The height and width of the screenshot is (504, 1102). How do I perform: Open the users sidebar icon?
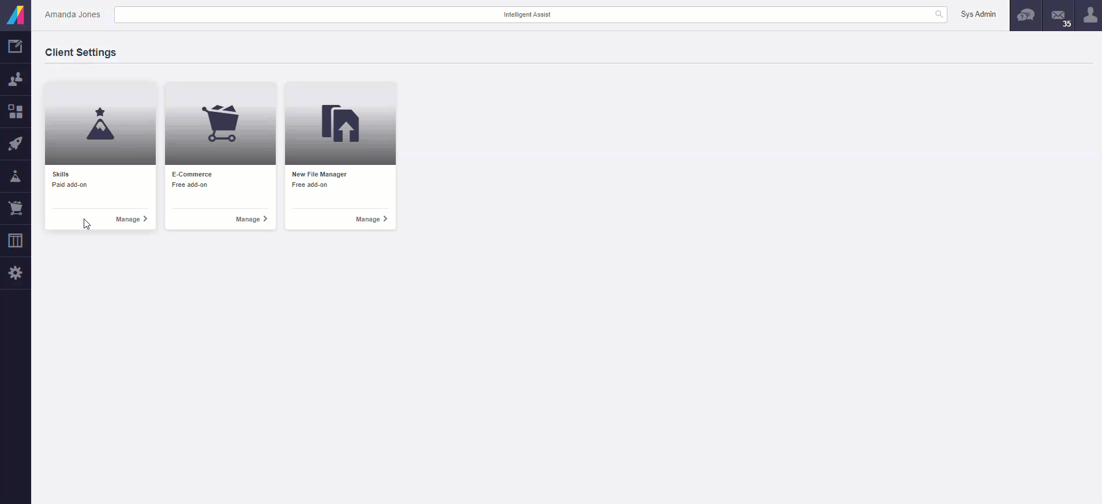(16, 79)
